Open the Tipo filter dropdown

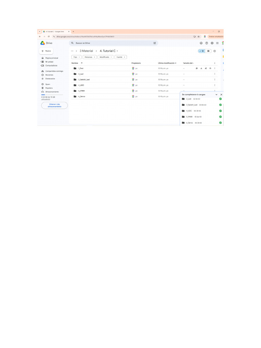(76, 57)
